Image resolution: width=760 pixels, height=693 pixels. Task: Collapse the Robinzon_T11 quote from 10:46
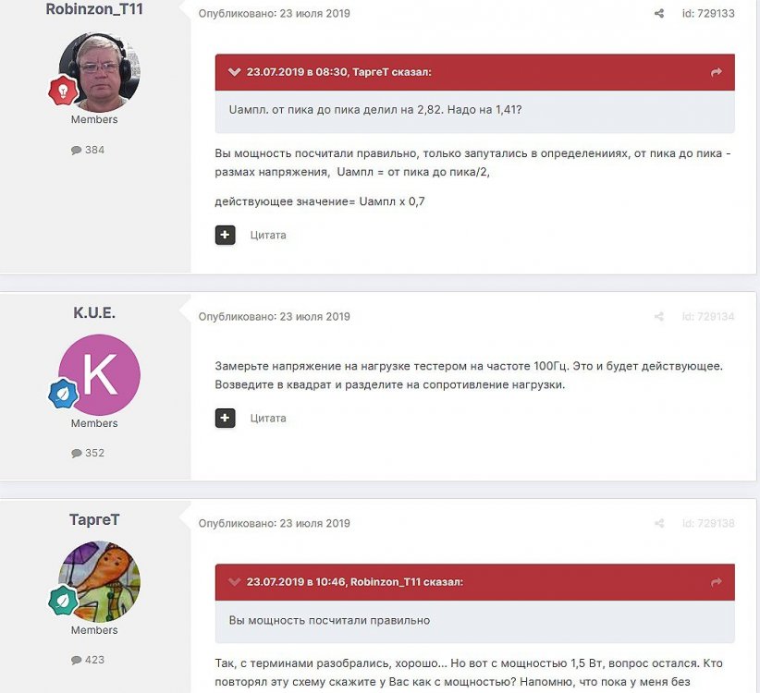click(x=234, y=582)
